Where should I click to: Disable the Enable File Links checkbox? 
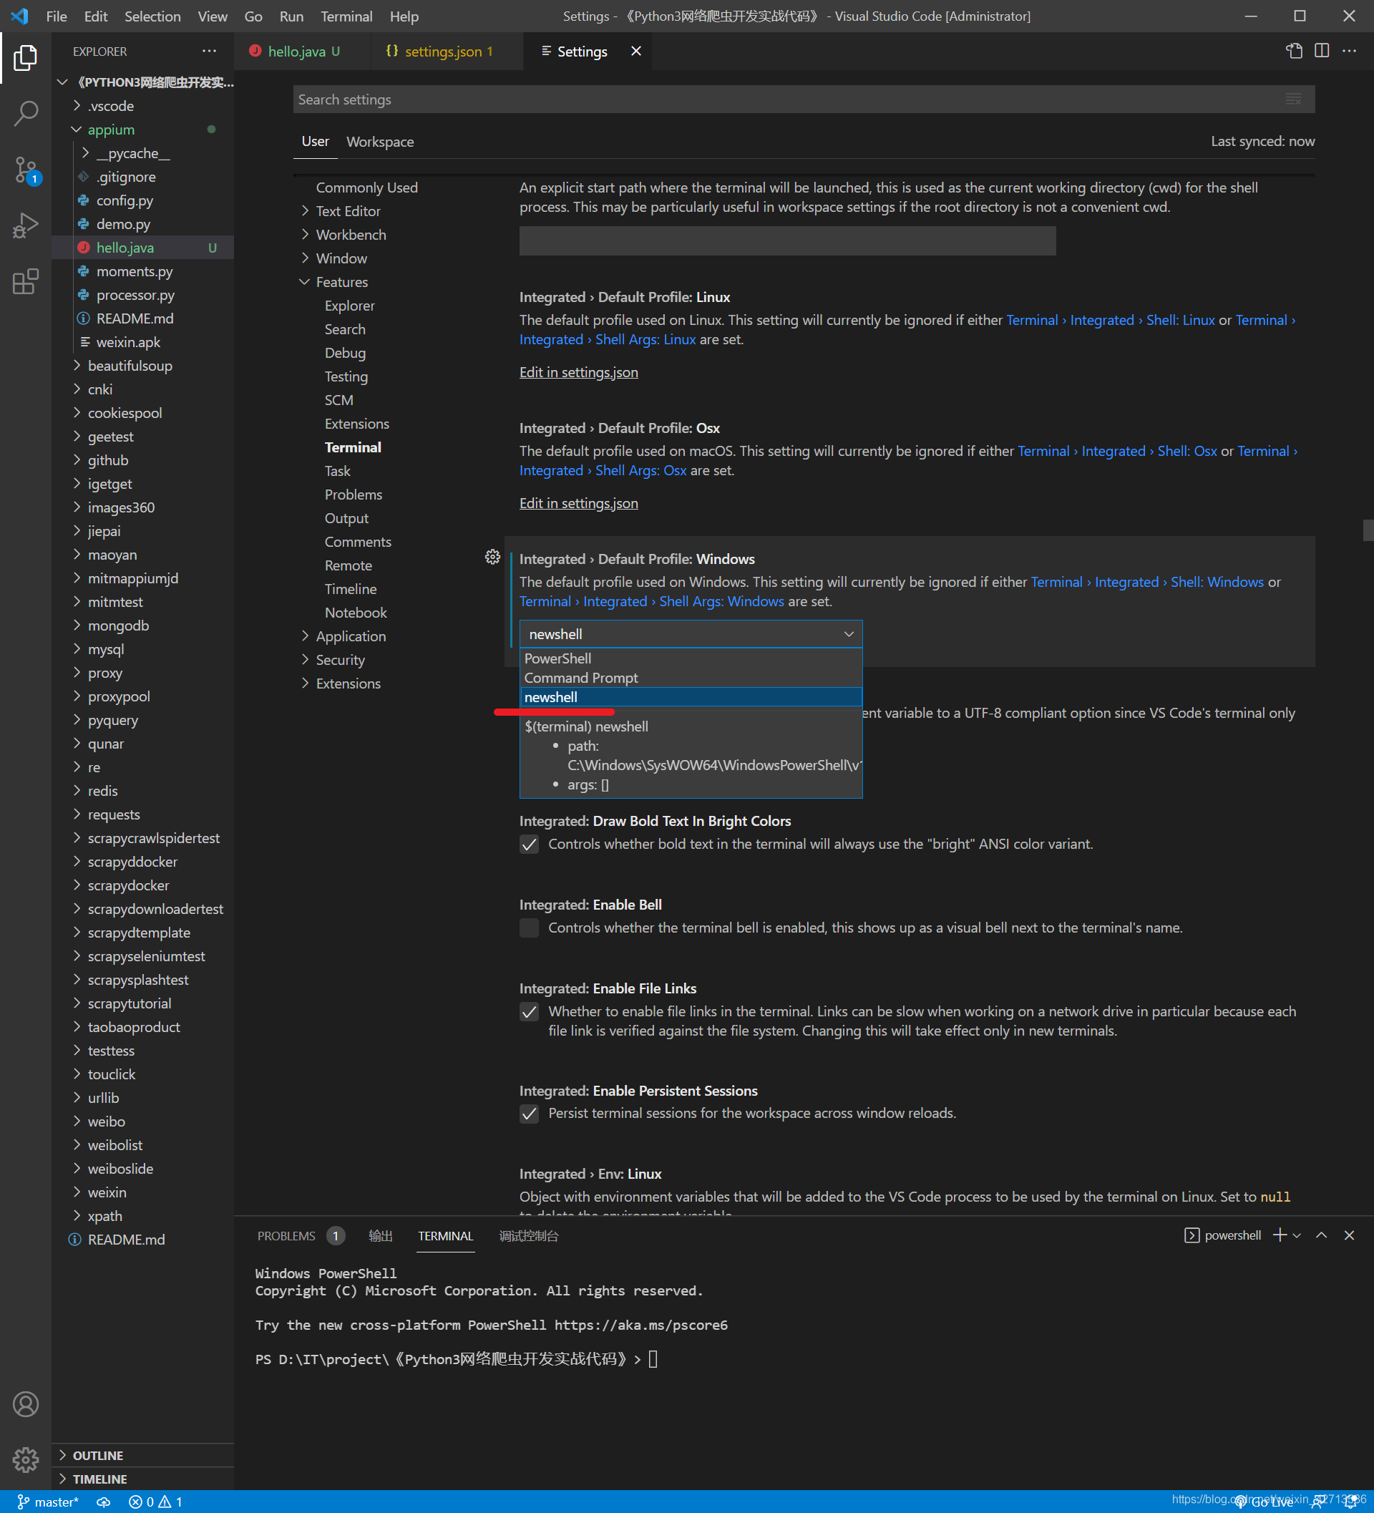[x=529, y=1011]
